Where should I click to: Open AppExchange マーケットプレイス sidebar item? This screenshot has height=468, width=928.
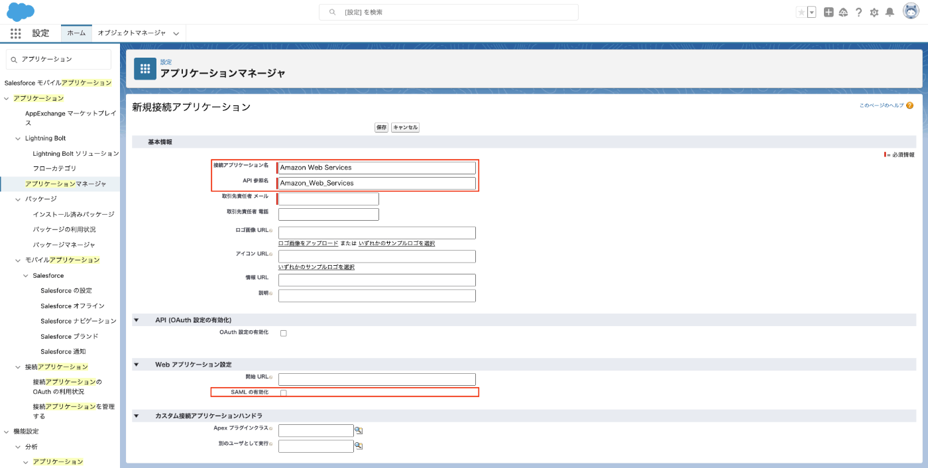tap(70, 118)
